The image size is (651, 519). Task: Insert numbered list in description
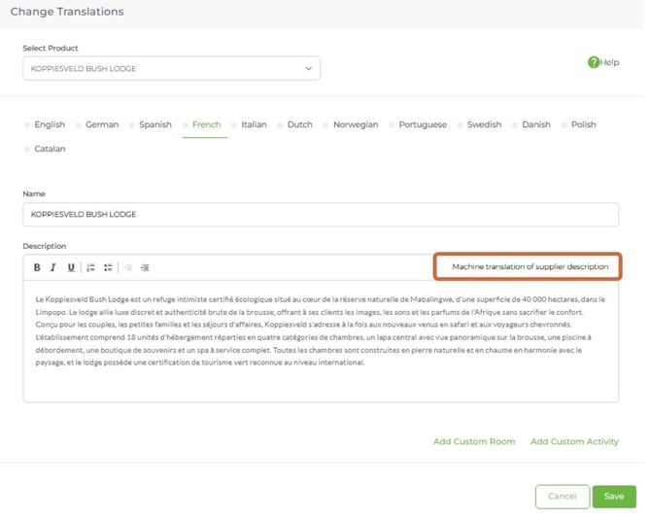[90, 268]
